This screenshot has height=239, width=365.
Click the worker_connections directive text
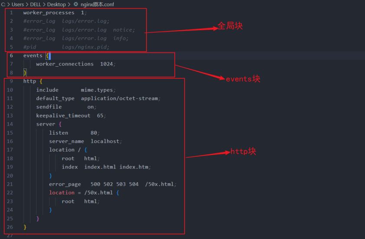pos(65,64)
